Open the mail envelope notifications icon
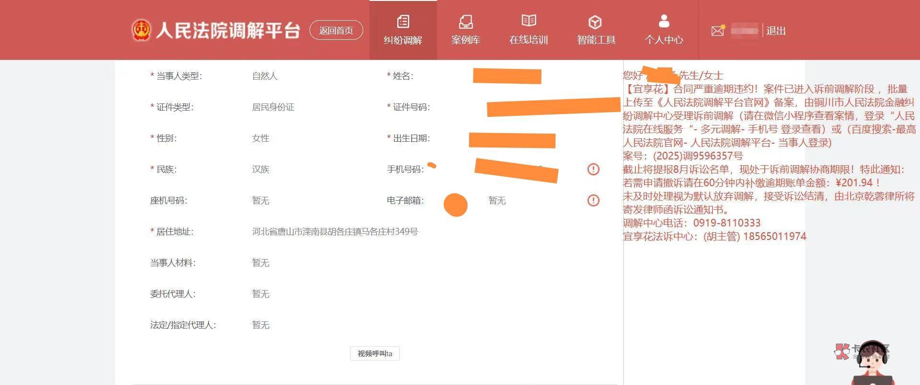 point(717,31)
